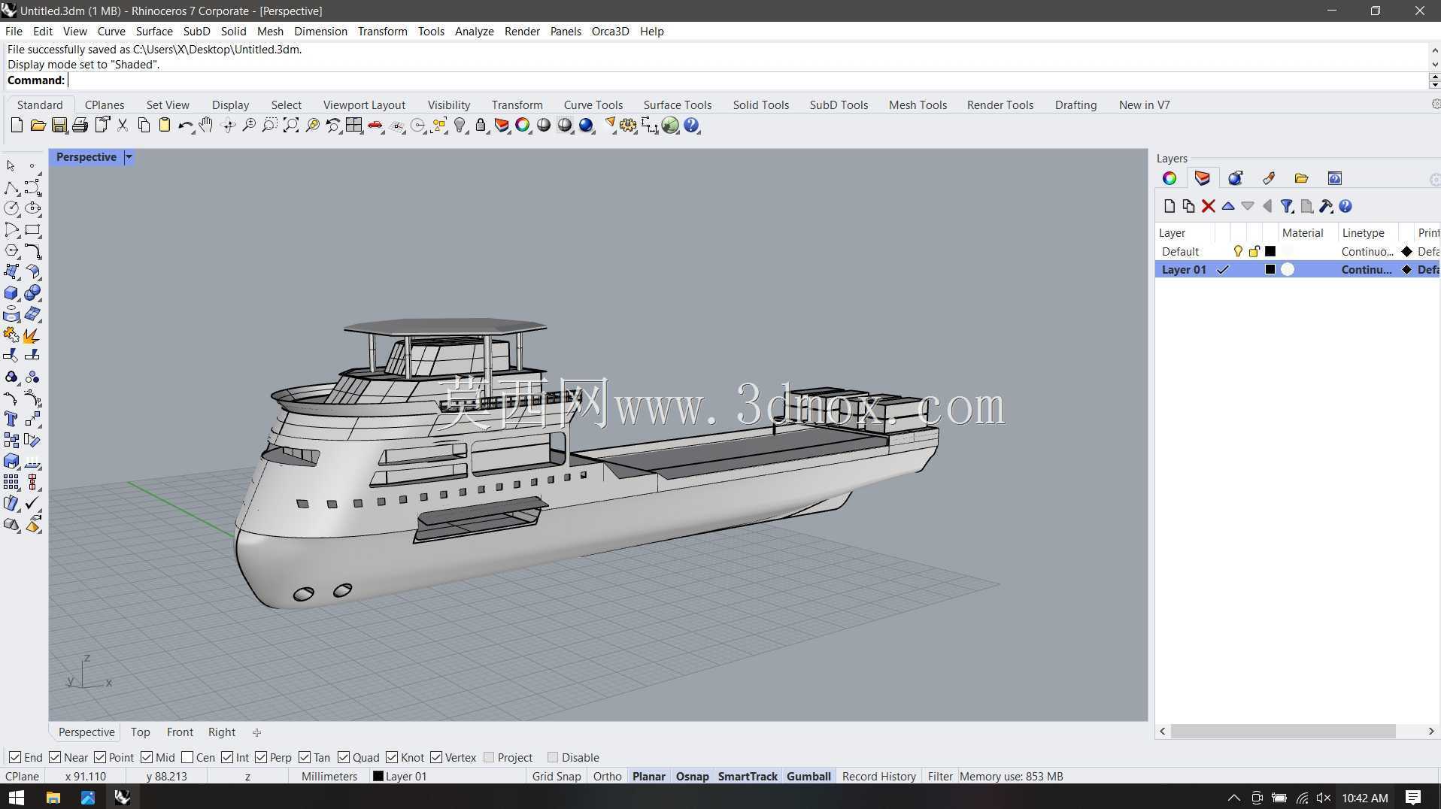Viewport: 1441px width, 809px height.
Task: Change the Default layer black color swatch
Action: click(1270, 251)
